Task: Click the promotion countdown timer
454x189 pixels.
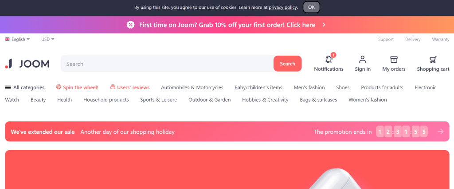Action: pos(402,132)
